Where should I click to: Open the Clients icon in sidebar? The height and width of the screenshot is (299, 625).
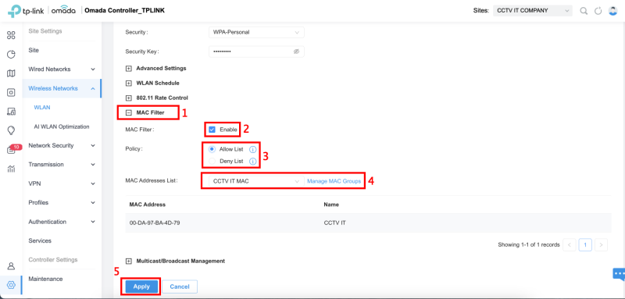(x=11, y=112)
